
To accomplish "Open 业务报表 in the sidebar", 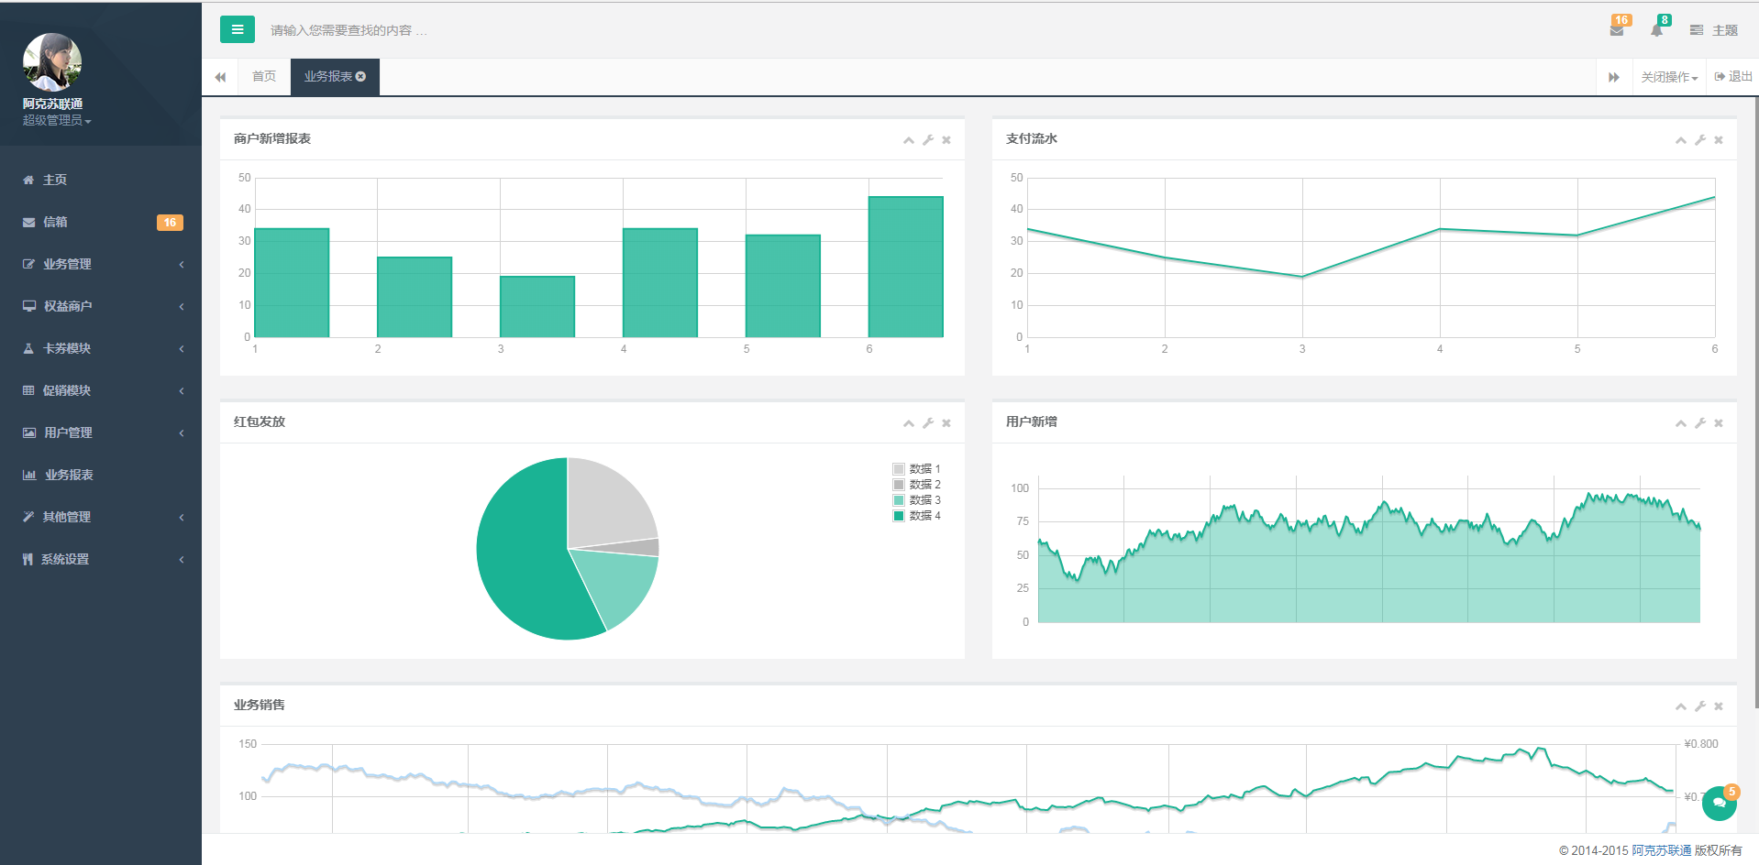I will [x=101, y=475].
